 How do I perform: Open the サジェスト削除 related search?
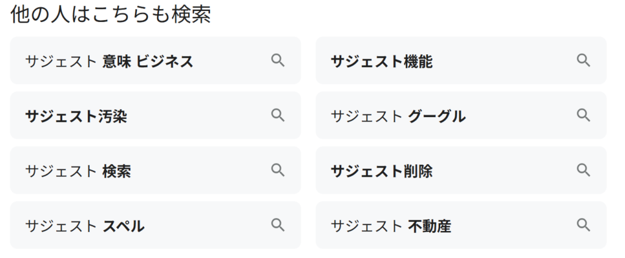[x=382, y=171]
